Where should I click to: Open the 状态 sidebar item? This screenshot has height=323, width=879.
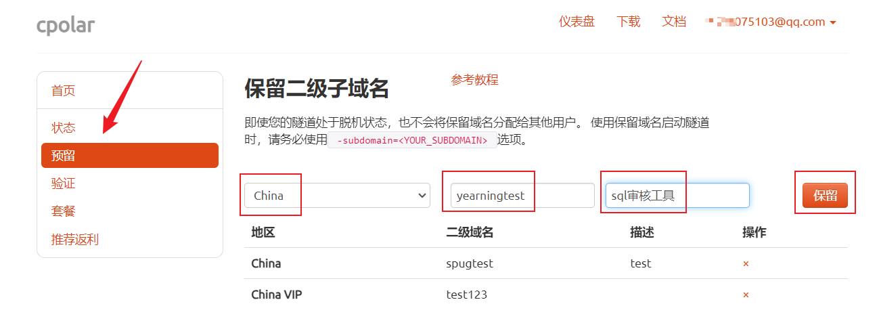click(x=64, y=127)
